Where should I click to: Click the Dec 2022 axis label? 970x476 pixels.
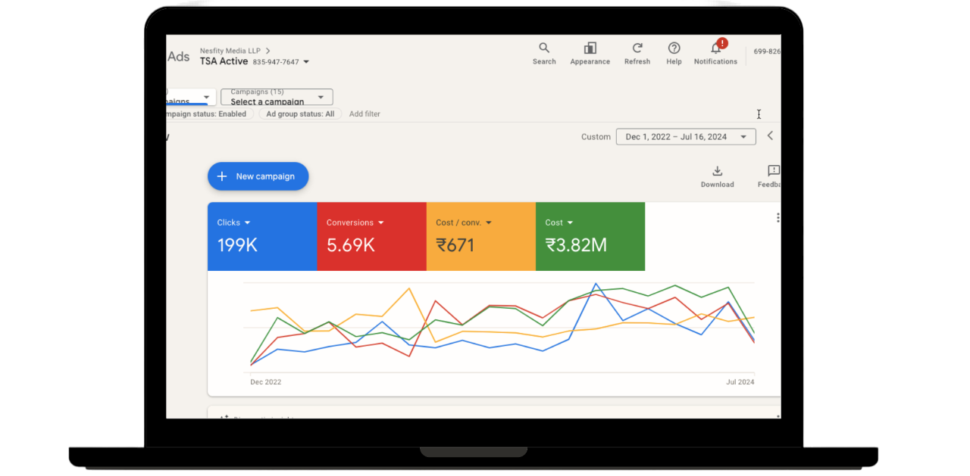[x=266, y=382]
